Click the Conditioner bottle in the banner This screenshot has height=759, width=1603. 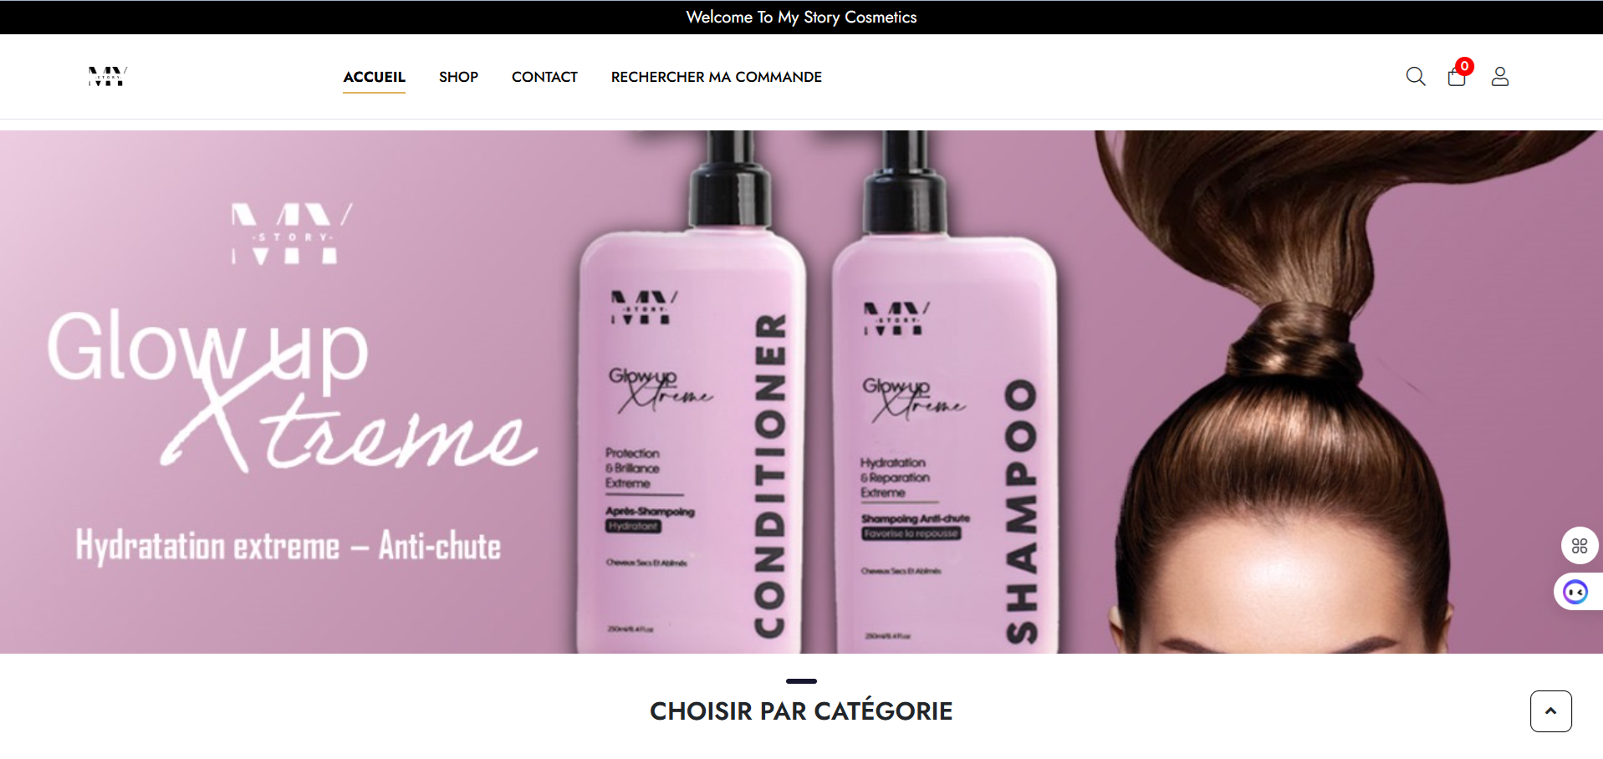click(691, 393)
